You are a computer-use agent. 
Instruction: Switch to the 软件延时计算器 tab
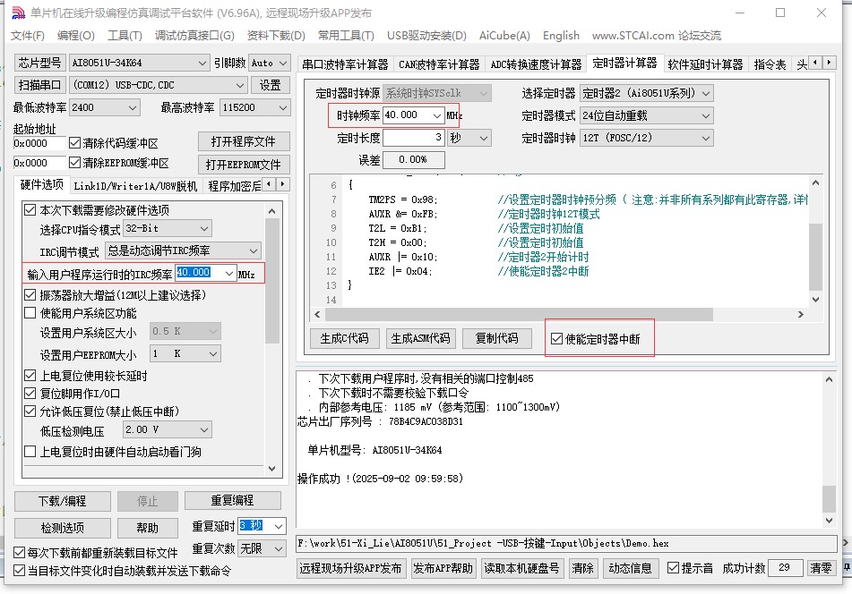point(705,64)
